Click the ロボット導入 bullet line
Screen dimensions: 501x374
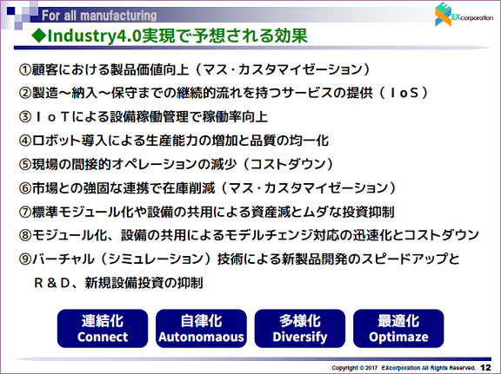point(174,141)
